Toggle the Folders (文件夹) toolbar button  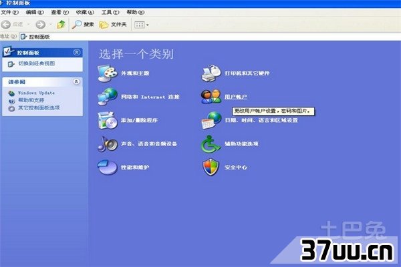pos(113,25)
